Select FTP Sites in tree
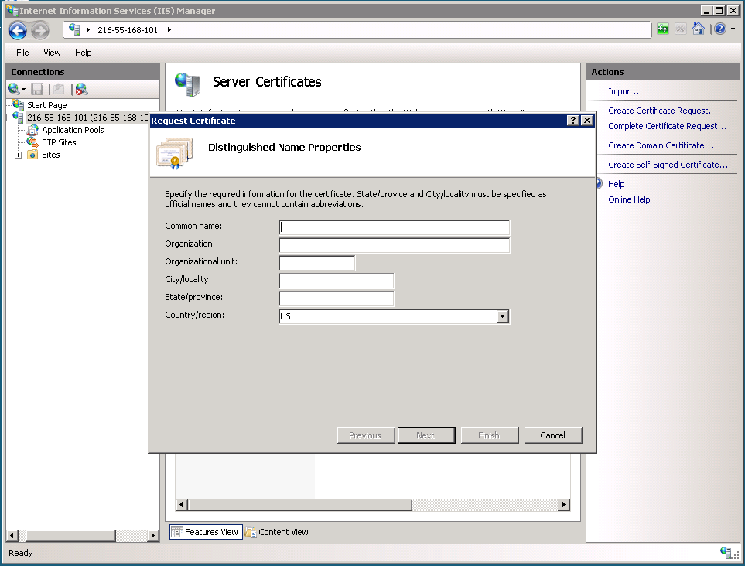745x566 pixels. click(59, 142)
